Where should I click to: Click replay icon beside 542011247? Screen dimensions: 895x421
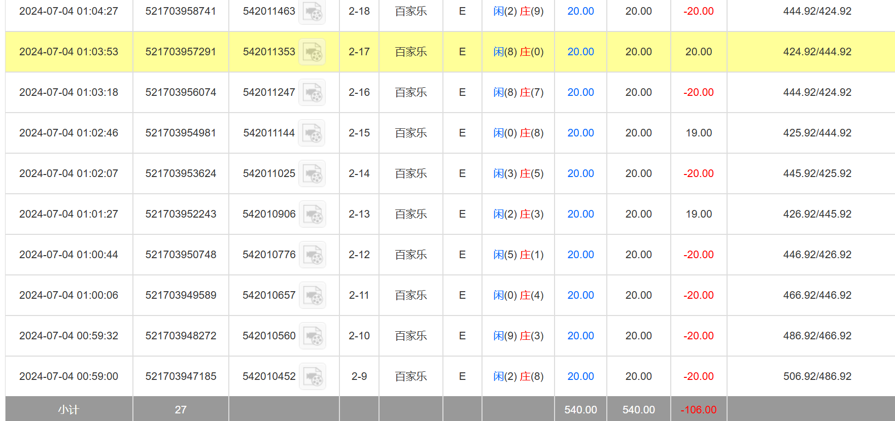click(x=312, y=92)
